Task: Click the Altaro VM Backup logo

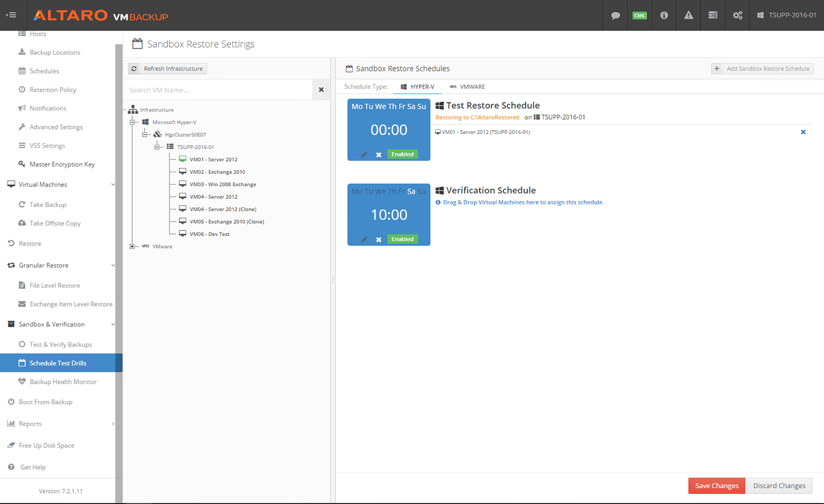Action: click(x=100, y=15)
